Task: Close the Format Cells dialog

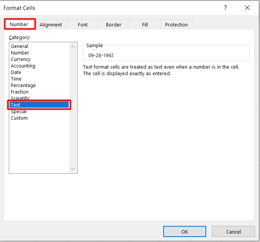Action: tap(247, 8)
